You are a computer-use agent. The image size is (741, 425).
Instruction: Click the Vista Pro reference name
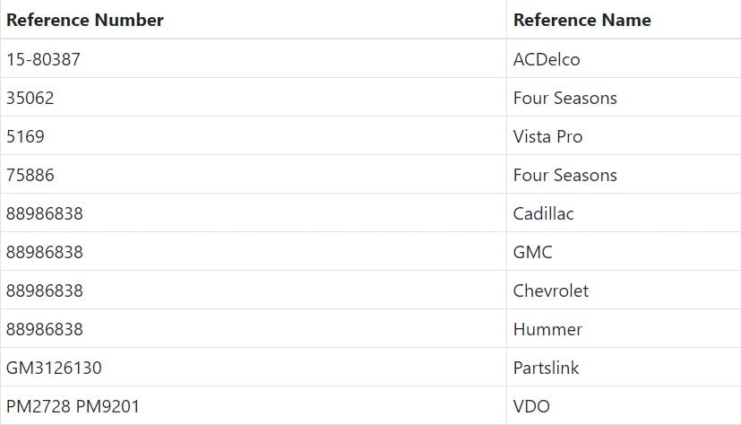click(x=547, y=136)
